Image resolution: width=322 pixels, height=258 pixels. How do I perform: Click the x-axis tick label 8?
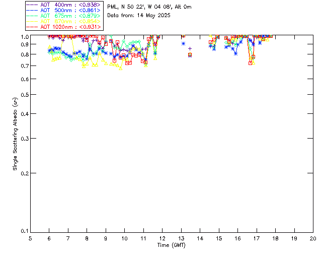coord(87,238)
